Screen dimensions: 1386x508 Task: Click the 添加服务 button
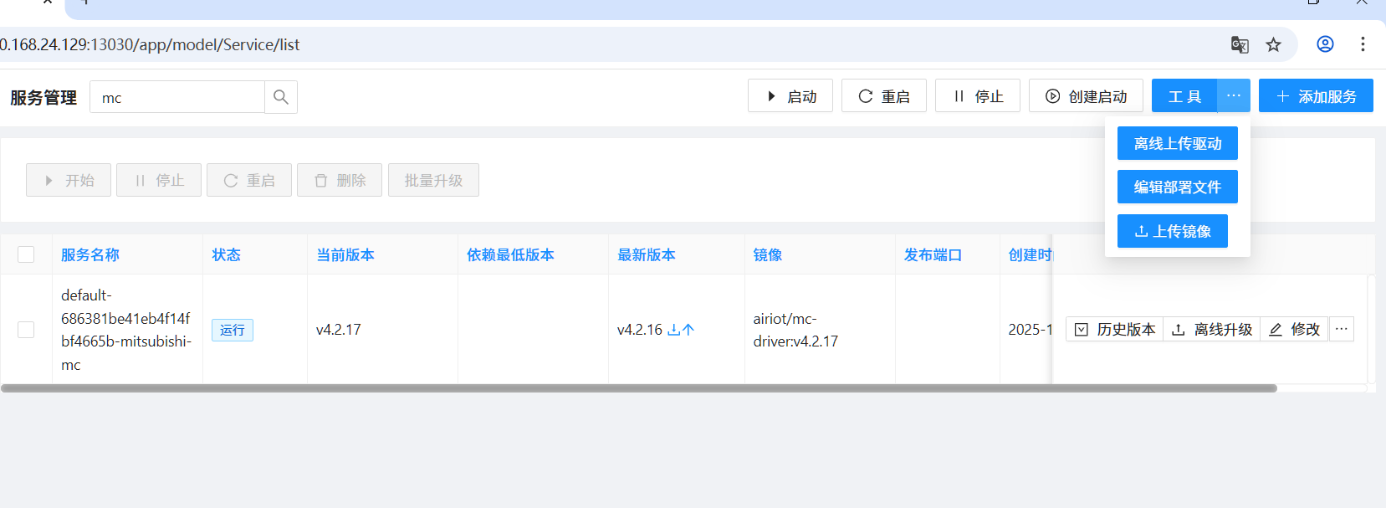(x=1316, y=95)
